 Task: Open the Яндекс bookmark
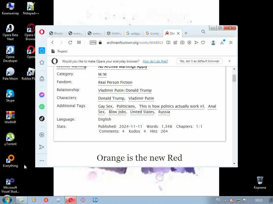pos(59,51)
